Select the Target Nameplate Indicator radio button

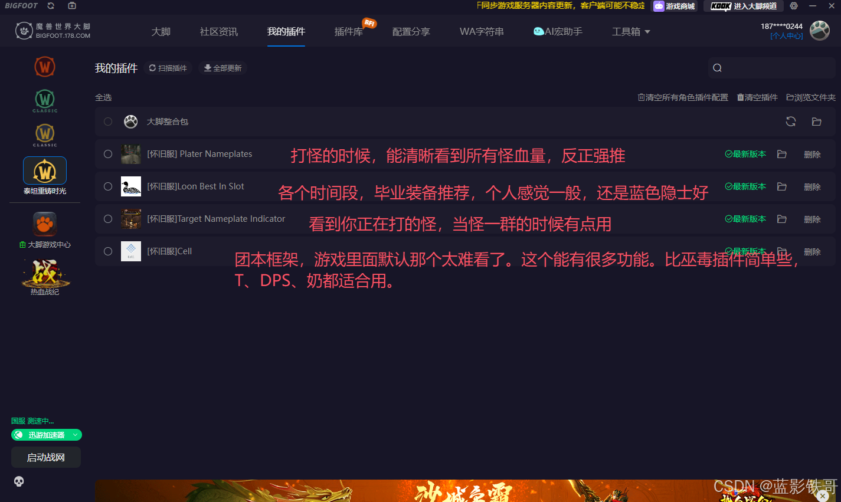pyautogui.click(x=108, y=219)
